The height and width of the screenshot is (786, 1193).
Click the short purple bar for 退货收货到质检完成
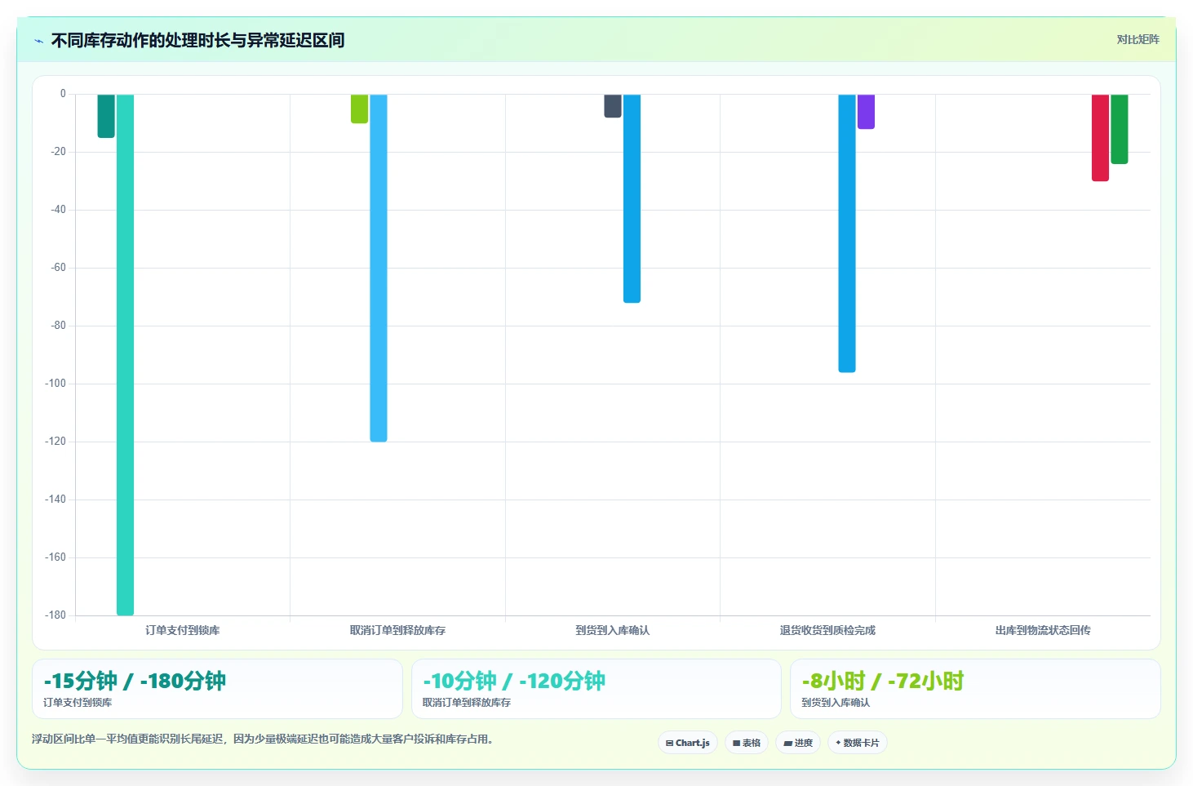(x=866, y=112)
